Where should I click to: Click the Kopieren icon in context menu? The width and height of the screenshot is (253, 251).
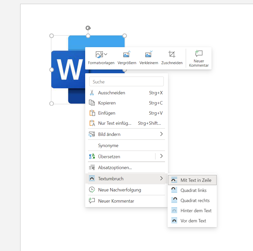pos(92,103)
